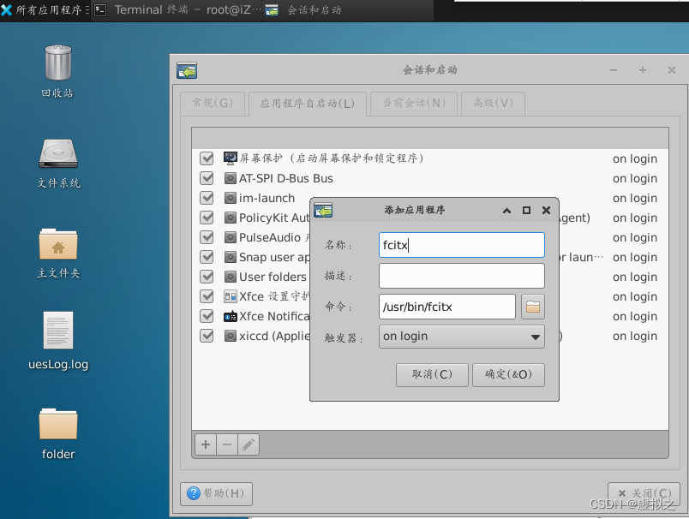
Task: Maximize the 添加应用程序 dialog
Action: coord(526,211)
